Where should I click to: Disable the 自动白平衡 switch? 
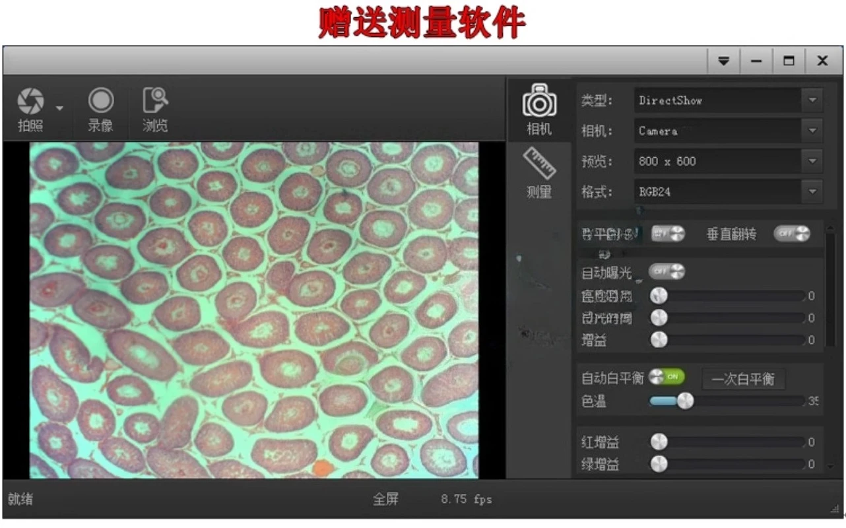click(x=667, y=377)
